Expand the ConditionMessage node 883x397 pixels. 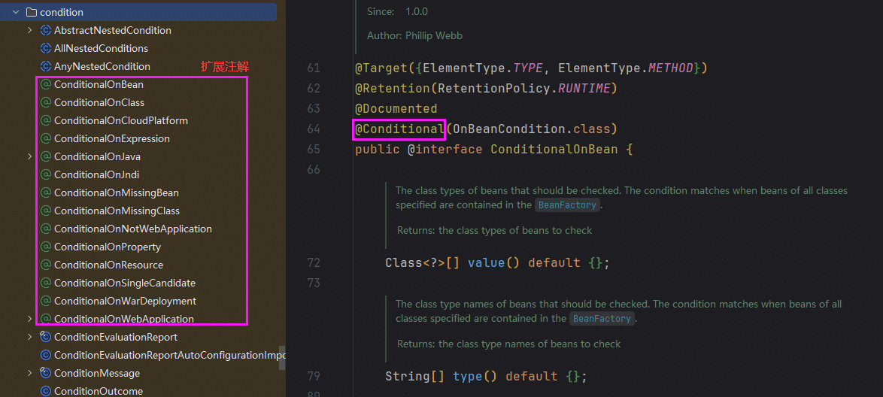point(30,373)
